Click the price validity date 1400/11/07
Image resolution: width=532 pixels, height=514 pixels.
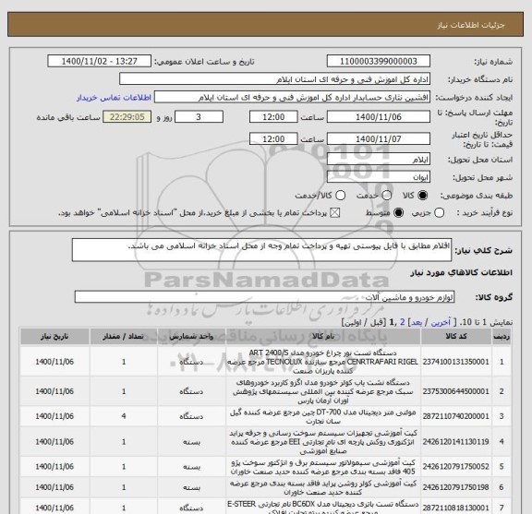click(379, 139)
